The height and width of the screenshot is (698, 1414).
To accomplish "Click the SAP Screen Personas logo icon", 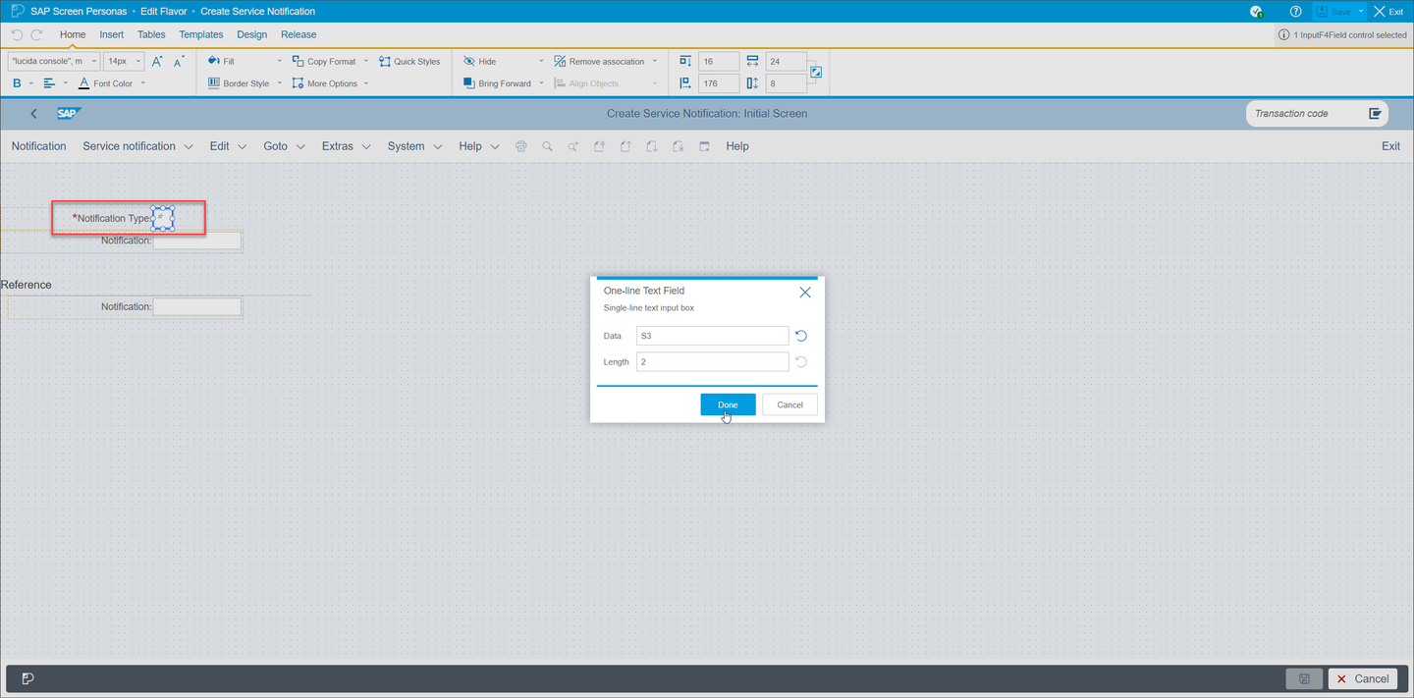I will click(x=18, y=11).
